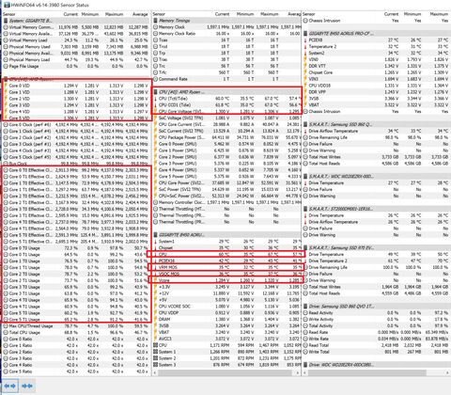Click the lightning icon beside Core 0 VID
Viewport: 451px width, 395px height.
pos(6,86)
